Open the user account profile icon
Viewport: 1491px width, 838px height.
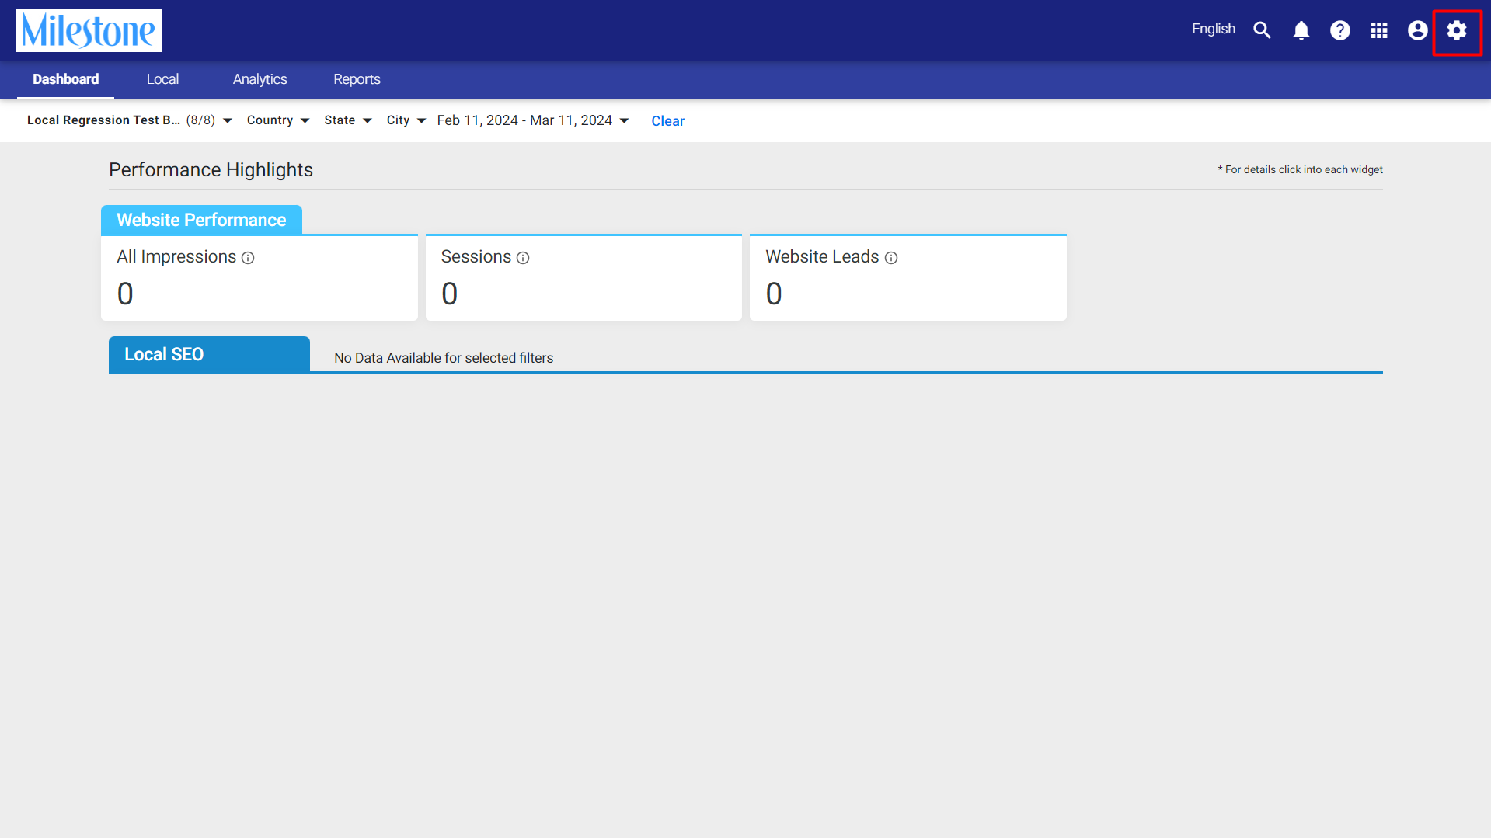[1418, 30]
